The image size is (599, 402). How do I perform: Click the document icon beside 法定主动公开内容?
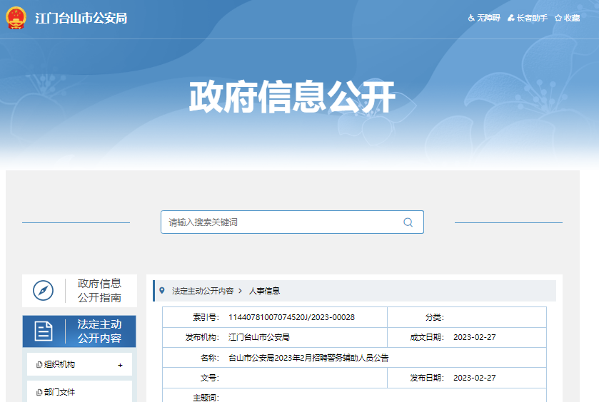44,331
